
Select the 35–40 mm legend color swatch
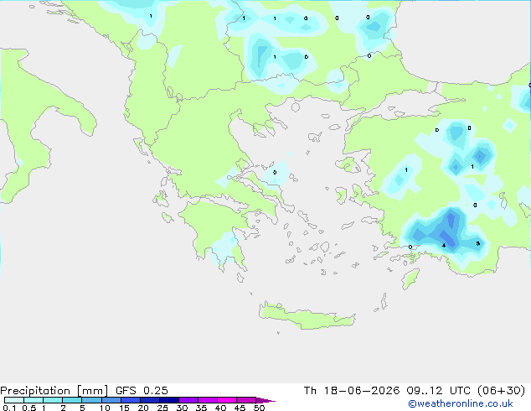(208, 400)
